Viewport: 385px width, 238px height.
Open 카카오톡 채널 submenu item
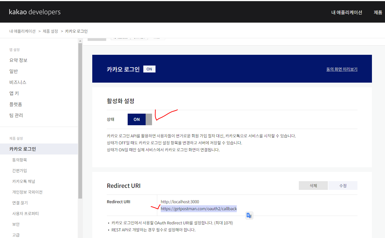tap(24, 181)
